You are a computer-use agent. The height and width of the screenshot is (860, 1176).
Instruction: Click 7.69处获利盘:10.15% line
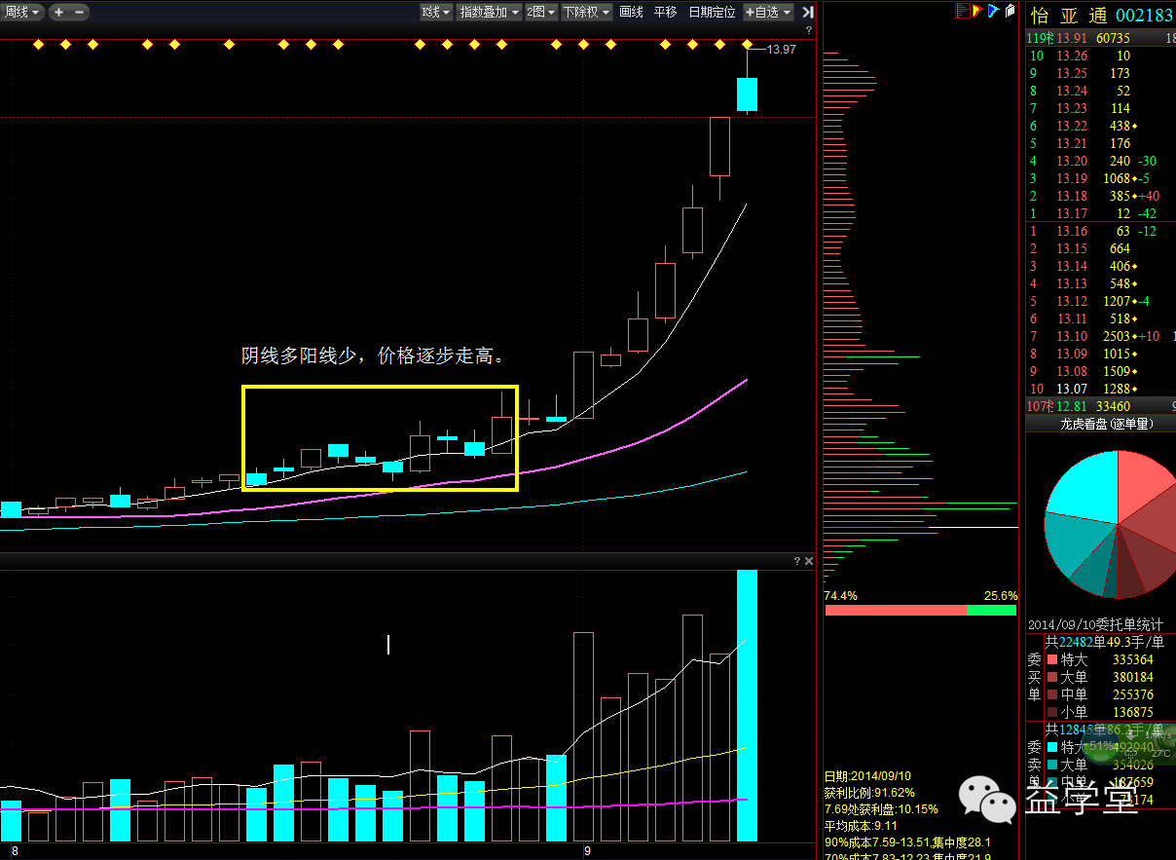[x=881, y=808]
